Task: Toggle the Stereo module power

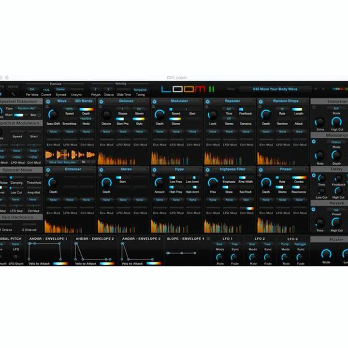Action: [x=101, y=170]
